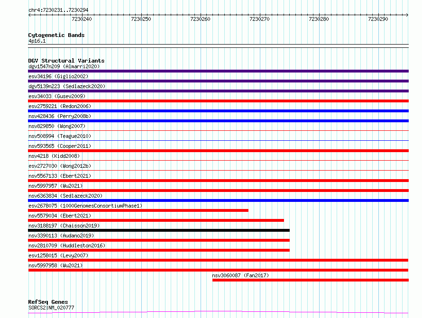This screenshot has width=422, height=318.
Task: Open variant esv34033 (Gusev2009) label
Action: pos(57,96)
